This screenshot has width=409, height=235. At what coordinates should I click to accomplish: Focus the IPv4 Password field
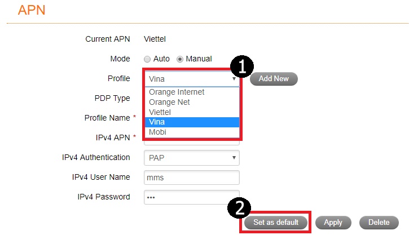pyautogui.click(x=192, y=197)
